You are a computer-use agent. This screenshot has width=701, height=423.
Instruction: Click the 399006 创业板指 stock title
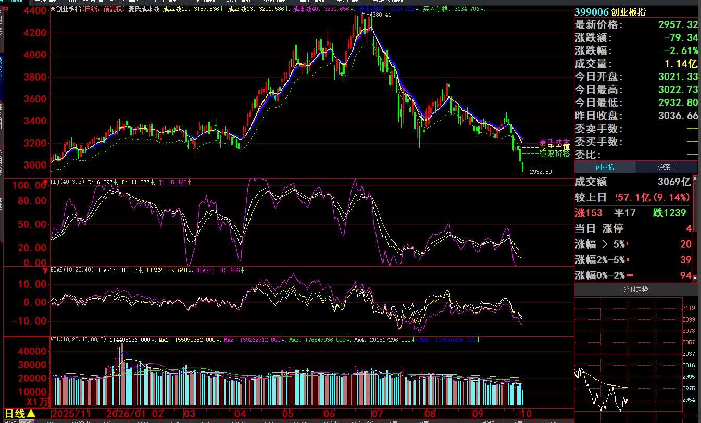click(x=610, y=12)
